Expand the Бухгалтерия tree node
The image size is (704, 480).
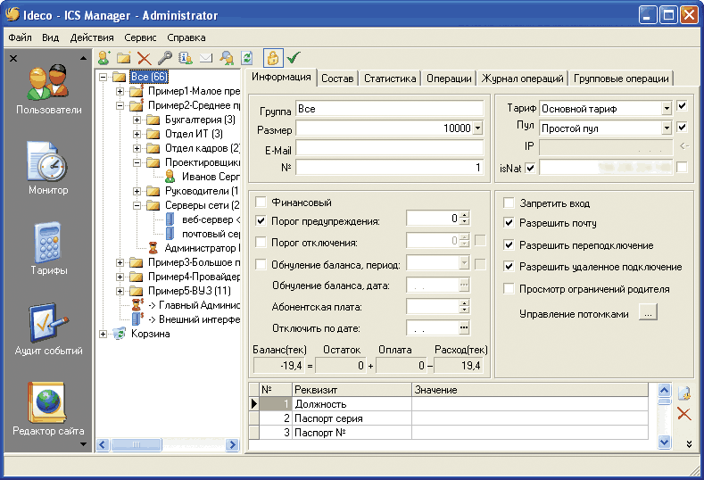click(x=137, y=120)
